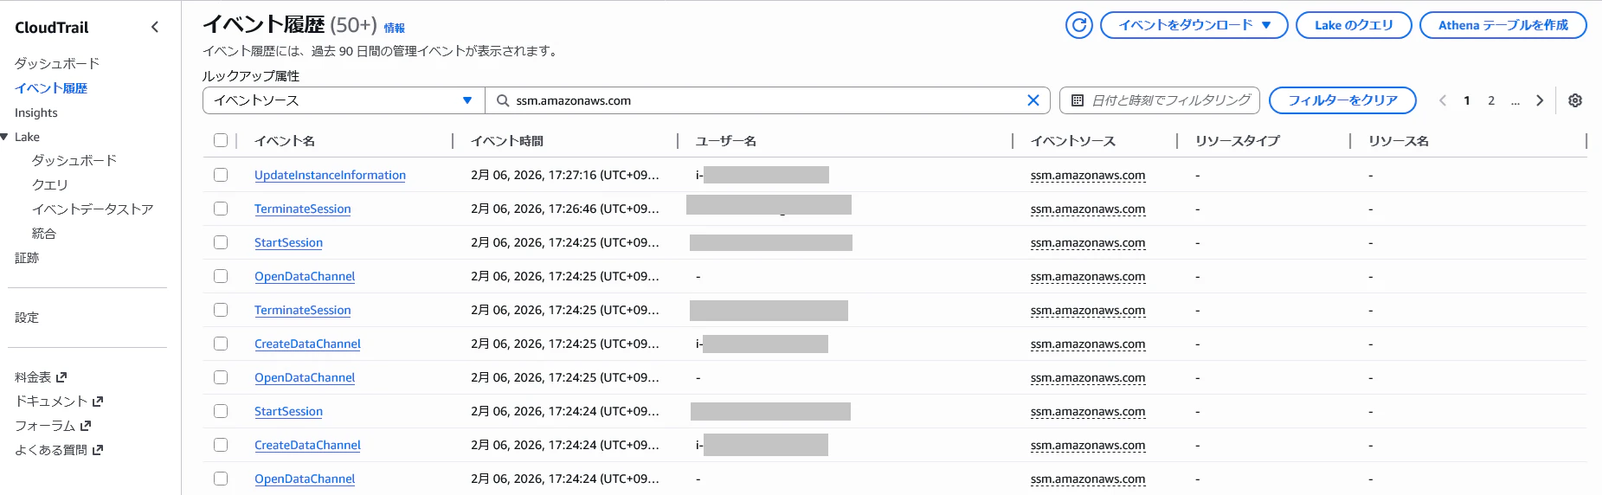The image size is (1602, 495).
Task: Click the イベント名 column header
Action: (285, 140)
